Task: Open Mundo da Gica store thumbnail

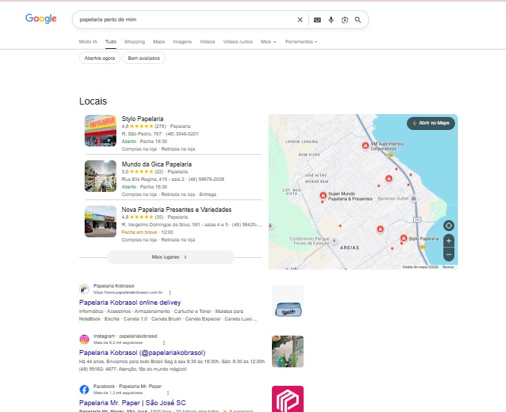Action: [101, 176]
